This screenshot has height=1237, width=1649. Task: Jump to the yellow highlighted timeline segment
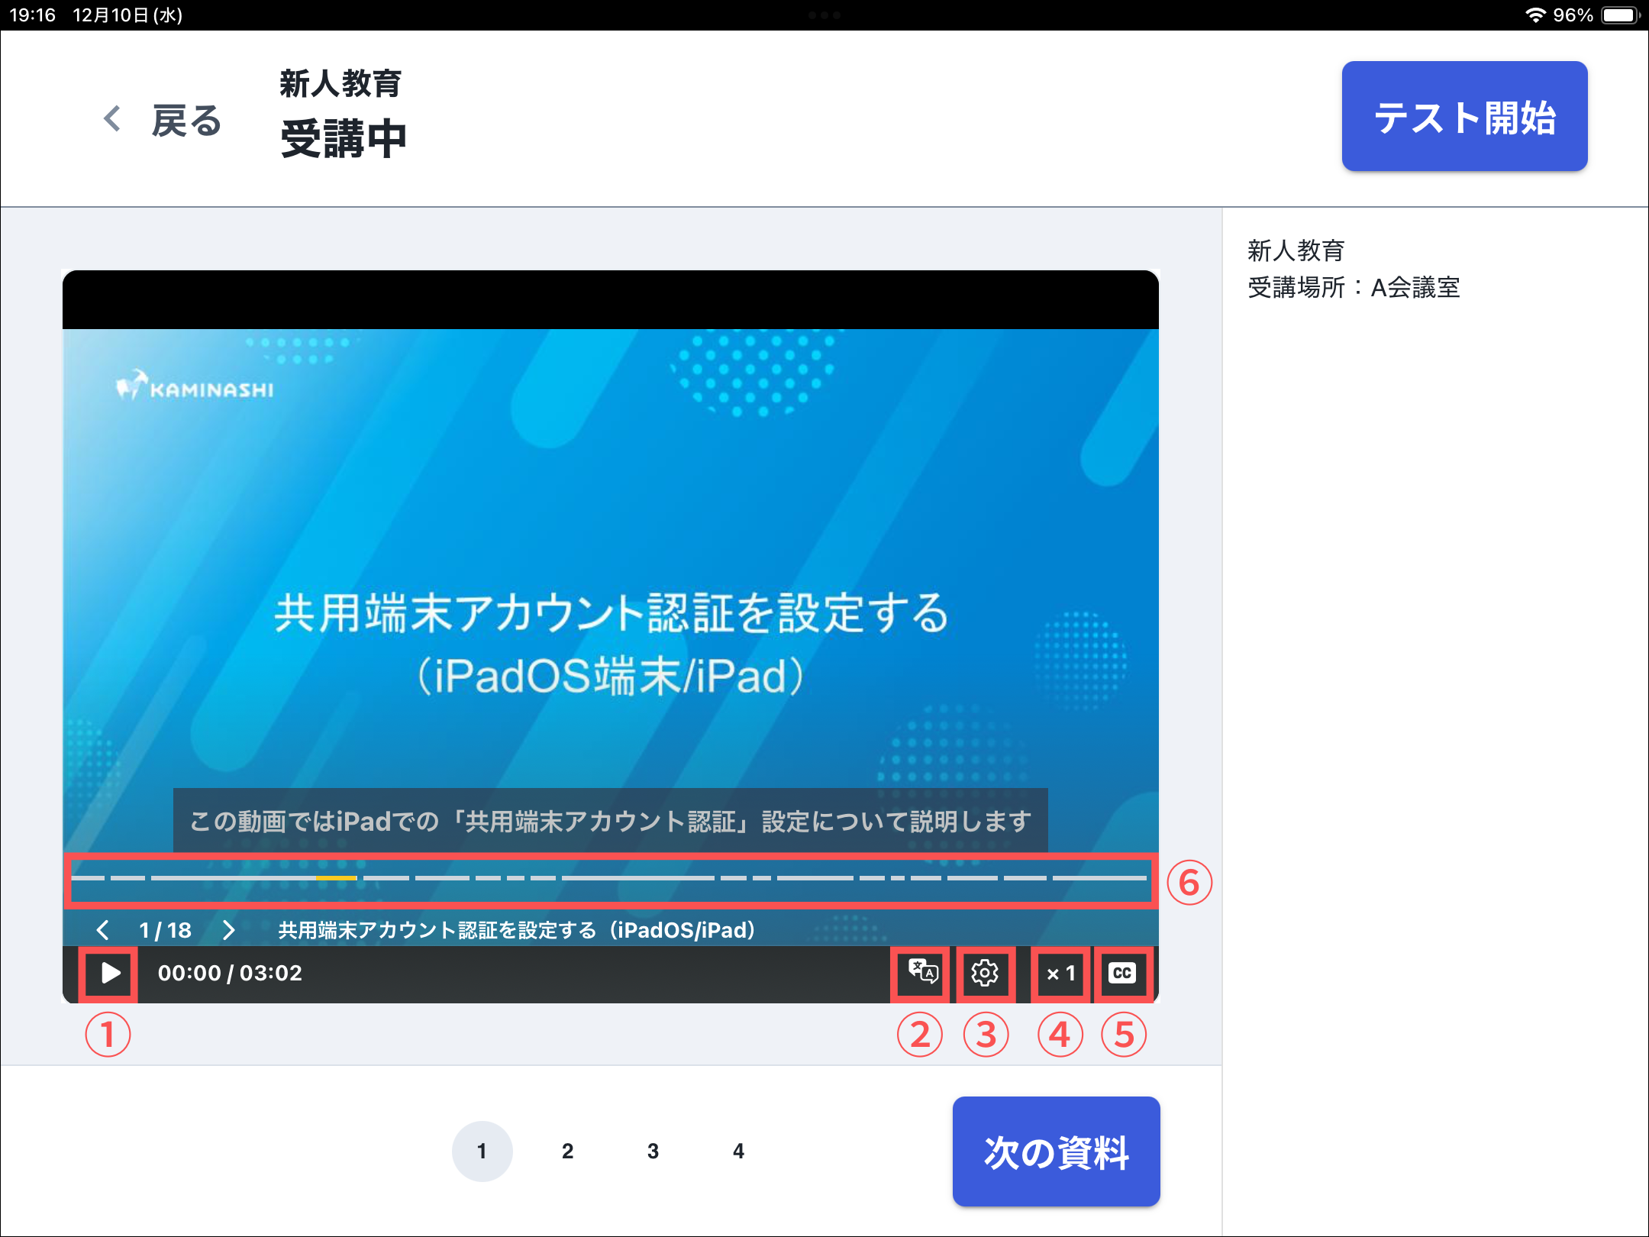pyautogui.click(x=336, y=878)
